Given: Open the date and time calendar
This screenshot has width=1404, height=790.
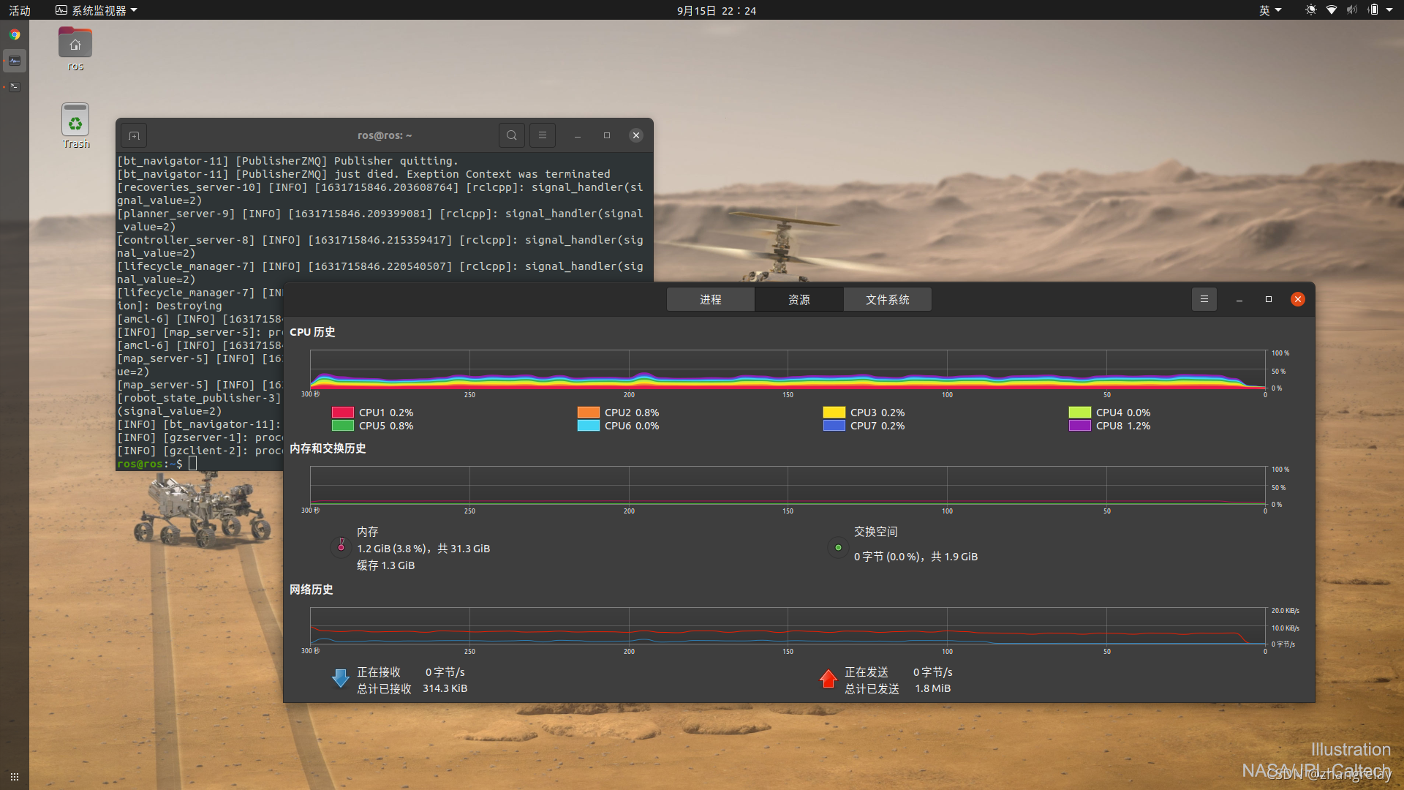Looking at the screenshot, I should tap(716, 10).
